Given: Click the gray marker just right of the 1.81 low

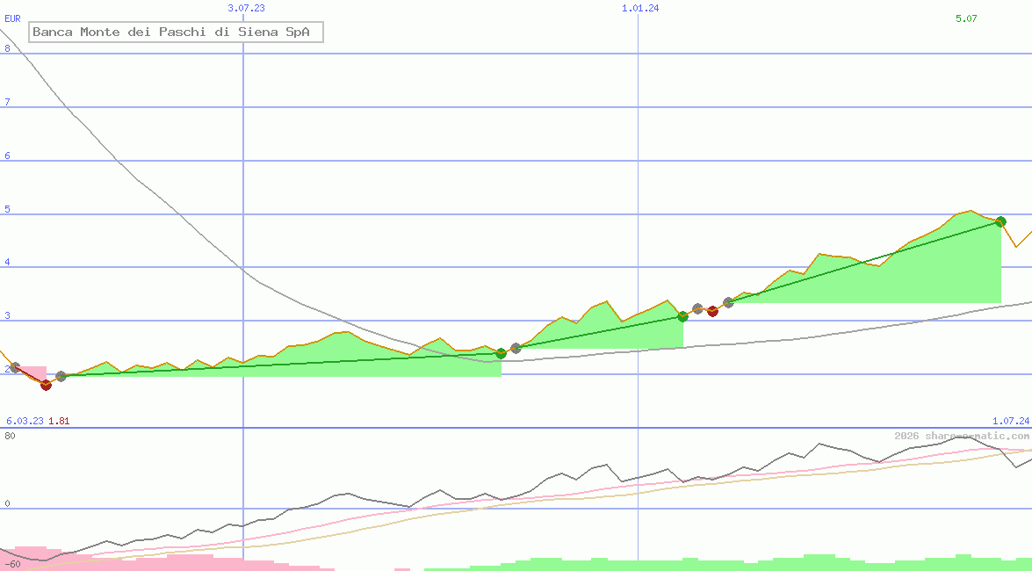Looking at the screenshot, I should 61,376.
